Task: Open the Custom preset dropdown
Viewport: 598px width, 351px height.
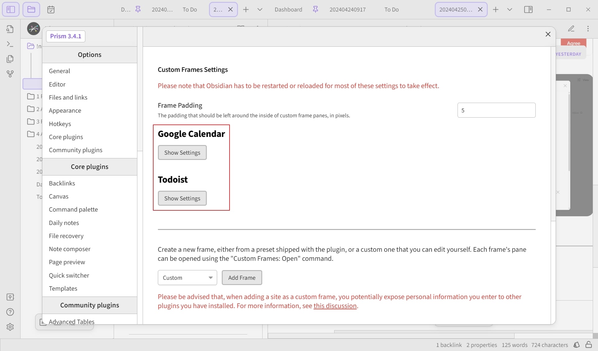Action: pyautogui.click(x=187, y=278)
